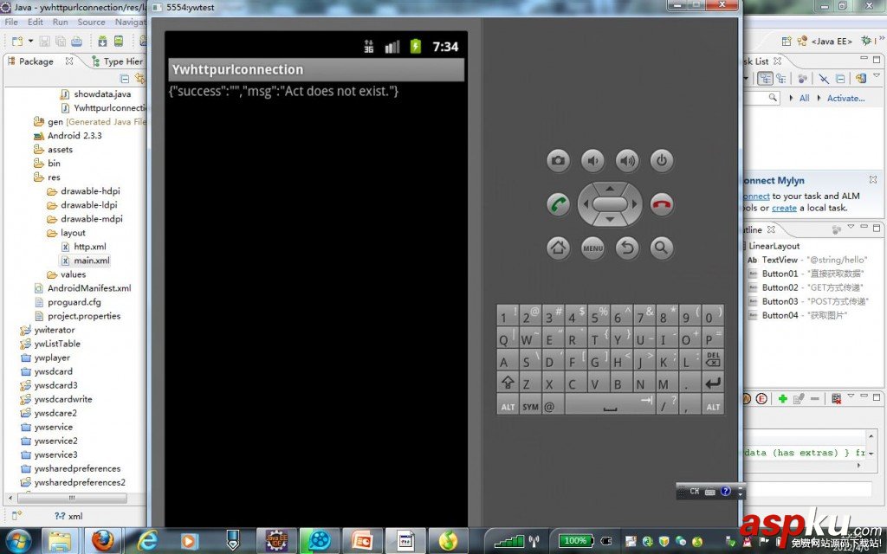Switch to the Java EE perspective button
This screenshot has height=554, width=887.
pyautogui.click(x=825, y=41)
